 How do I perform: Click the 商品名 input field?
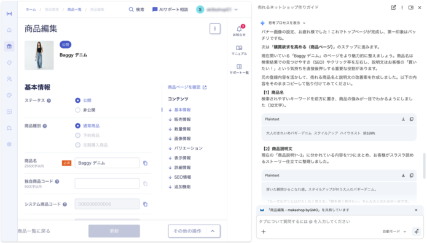tap(107, 163)
